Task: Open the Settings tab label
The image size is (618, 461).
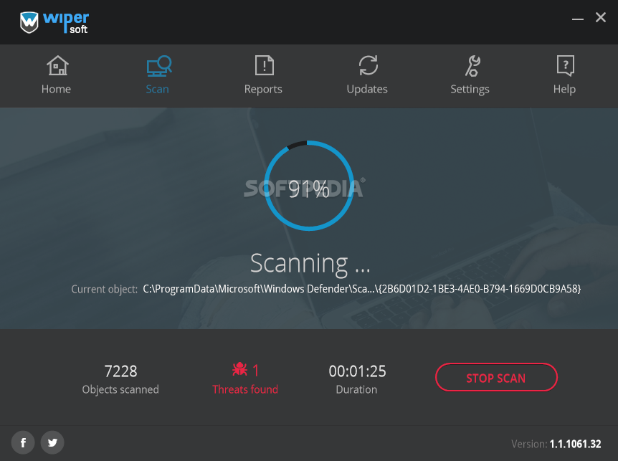Action: [470, 90]
